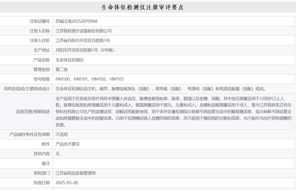
Task: Click the 生产地址 label cell
Action: (x=42, y=50)
